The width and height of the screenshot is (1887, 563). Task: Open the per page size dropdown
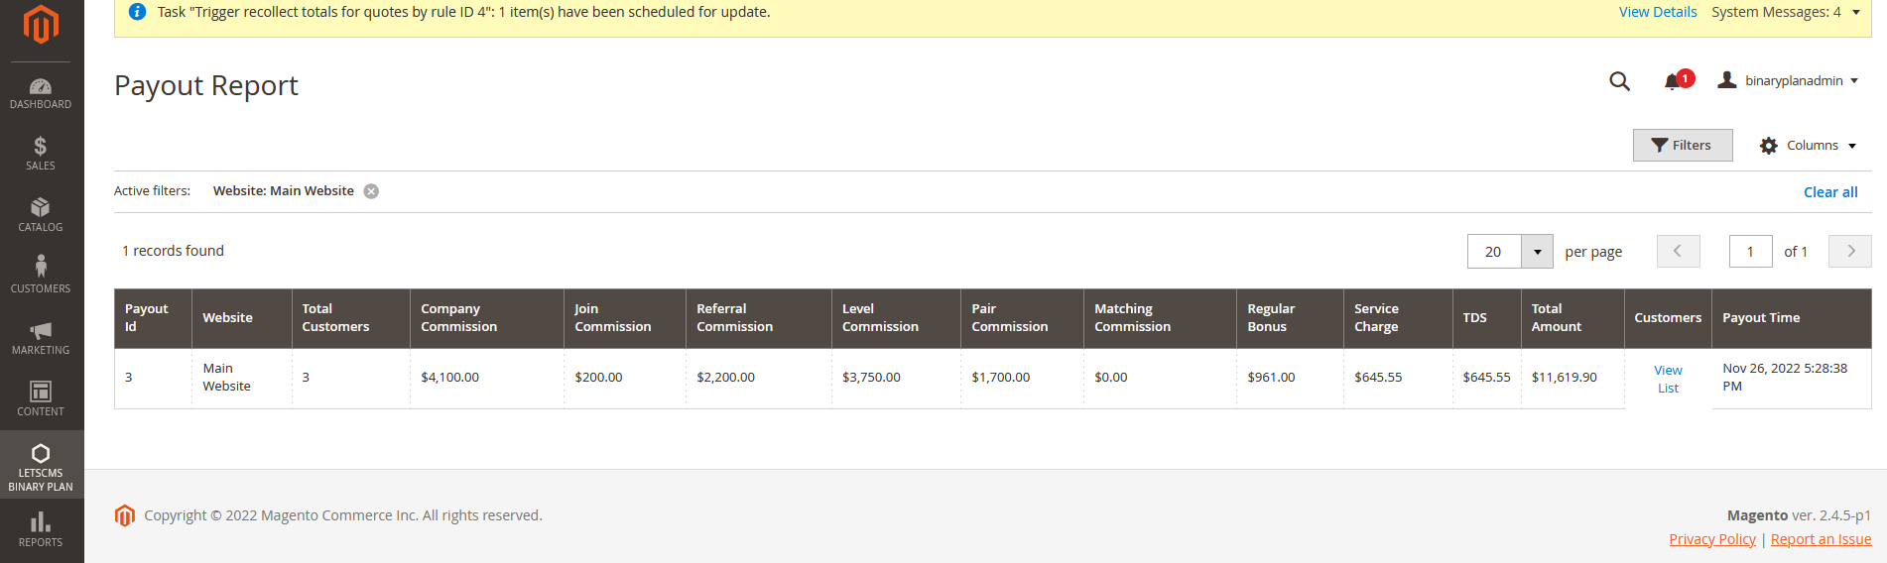coord(1537,252)
